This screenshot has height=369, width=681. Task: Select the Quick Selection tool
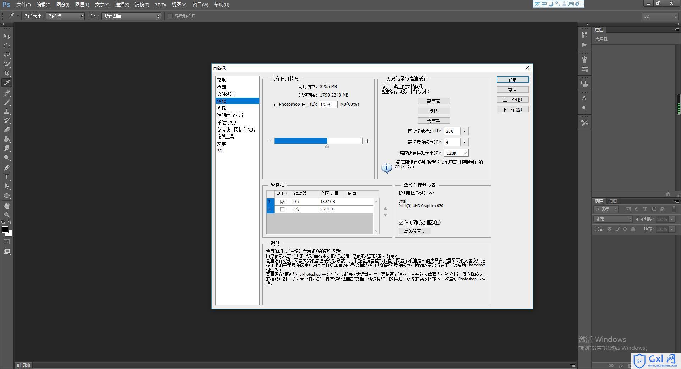pos(7,64)
